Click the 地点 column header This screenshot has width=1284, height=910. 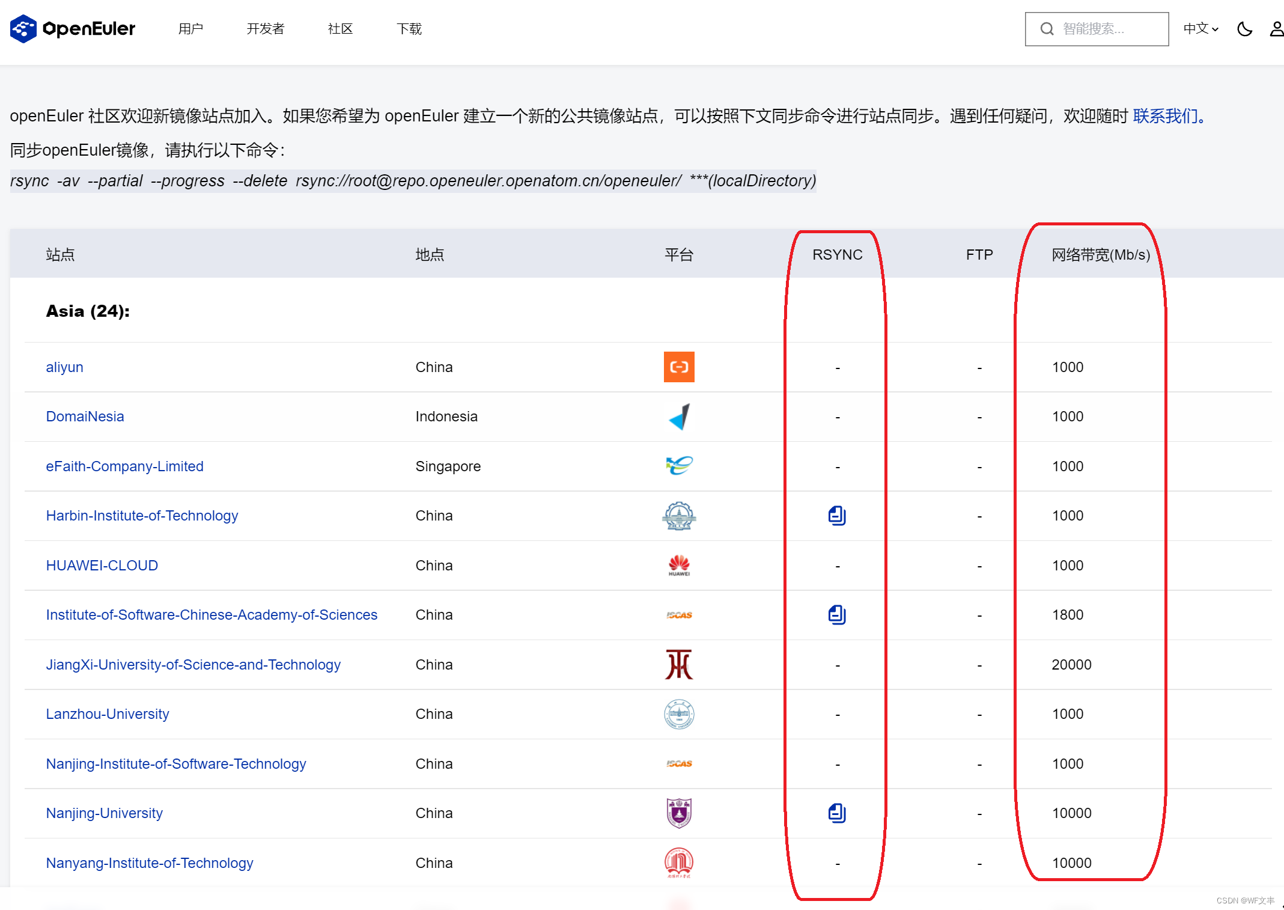[430, 255]
